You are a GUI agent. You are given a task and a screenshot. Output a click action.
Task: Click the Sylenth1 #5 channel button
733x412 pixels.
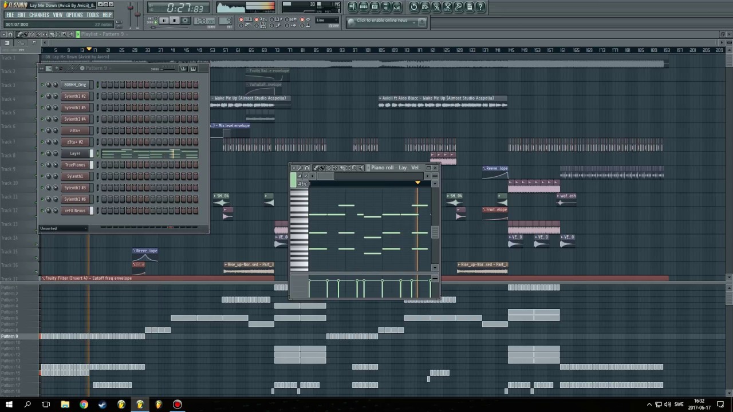coord(75,108)
